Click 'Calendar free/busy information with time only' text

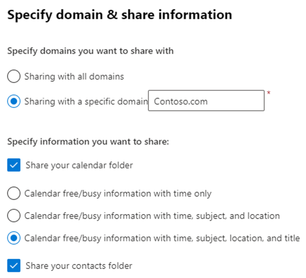tap(118, 194)
